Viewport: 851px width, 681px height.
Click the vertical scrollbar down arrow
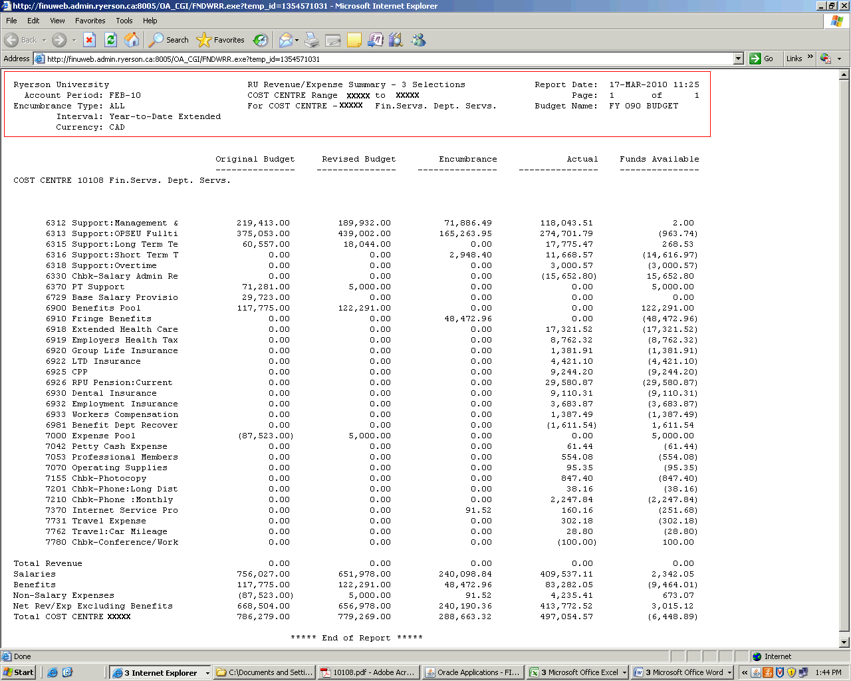844,642
